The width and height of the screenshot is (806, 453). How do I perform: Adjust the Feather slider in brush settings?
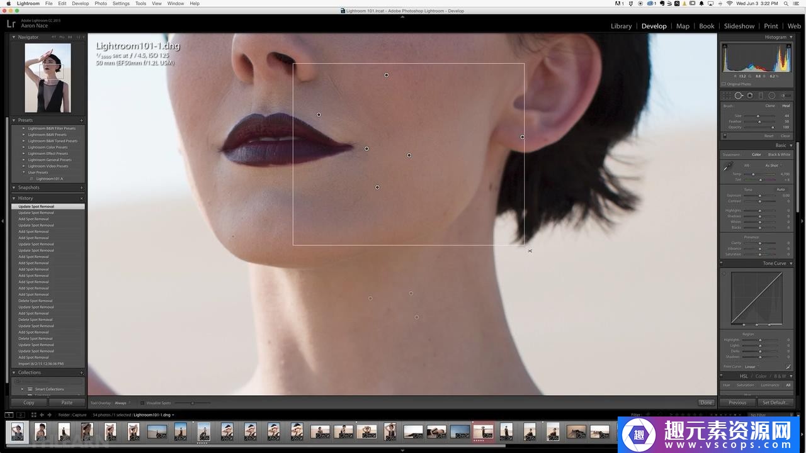pos(759,121)
